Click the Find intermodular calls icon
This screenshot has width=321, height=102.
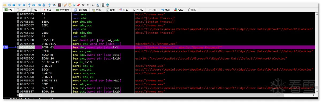(x=98, y=5)
